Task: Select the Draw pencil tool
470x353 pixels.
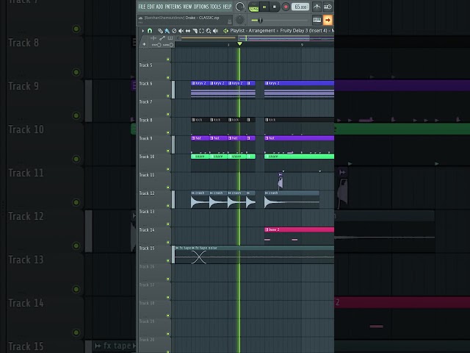Action: [x=160, y=31]
